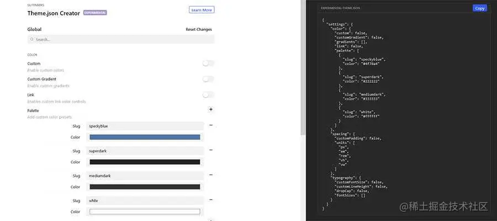Remove the superdark palette entry
This screenshot has height=221, width=497.
pyautogui.click(x=211, y=150)
